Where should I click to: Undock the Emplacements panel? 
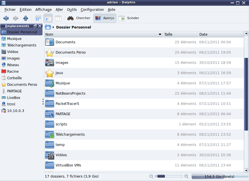point(35,26)
